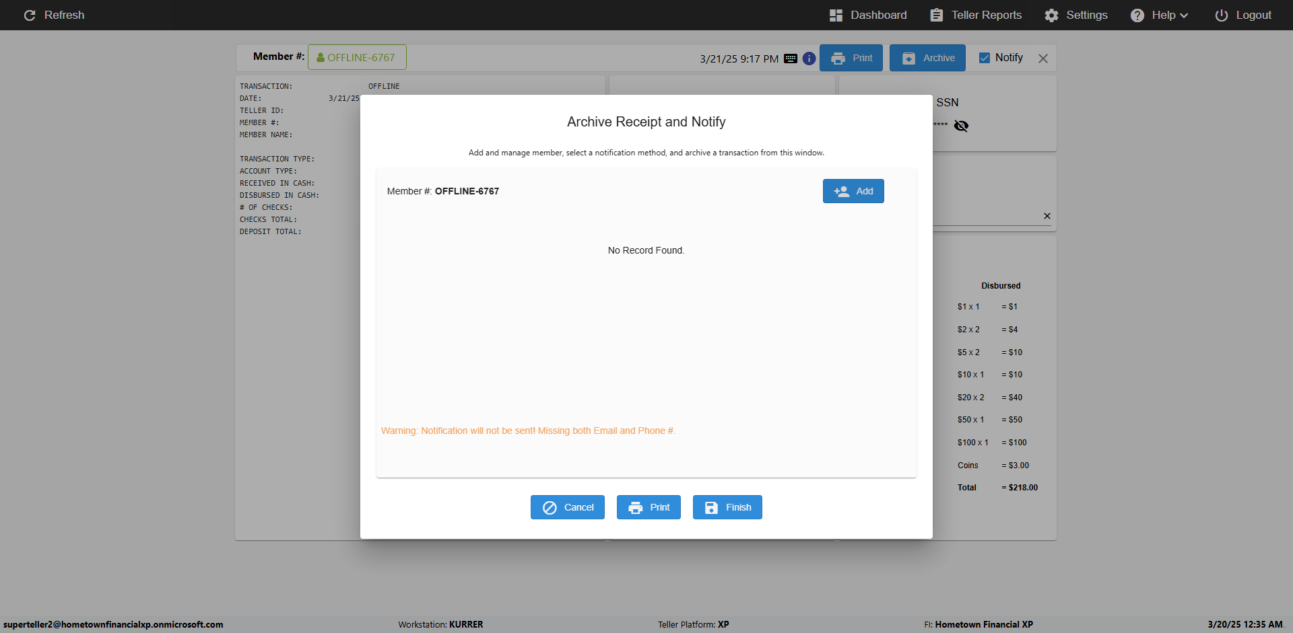The width and height of the screenshot is (1293, 633).
Task: Click Teller Platform: XP status text
Action: click(x=694, y=624)
